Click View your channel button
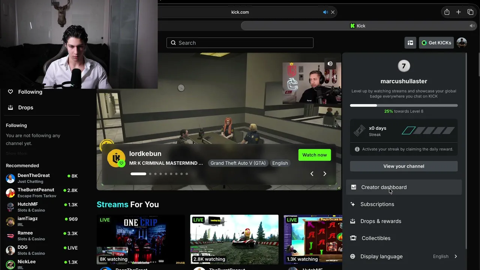The image size is (480, 270). pyautogui.click(x=404, y=166)
